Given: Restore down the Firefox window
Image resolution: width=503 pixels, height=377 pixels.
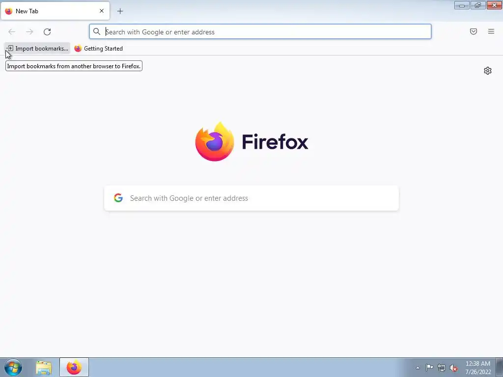Looking at the screenshot, I should click(477, 5).
